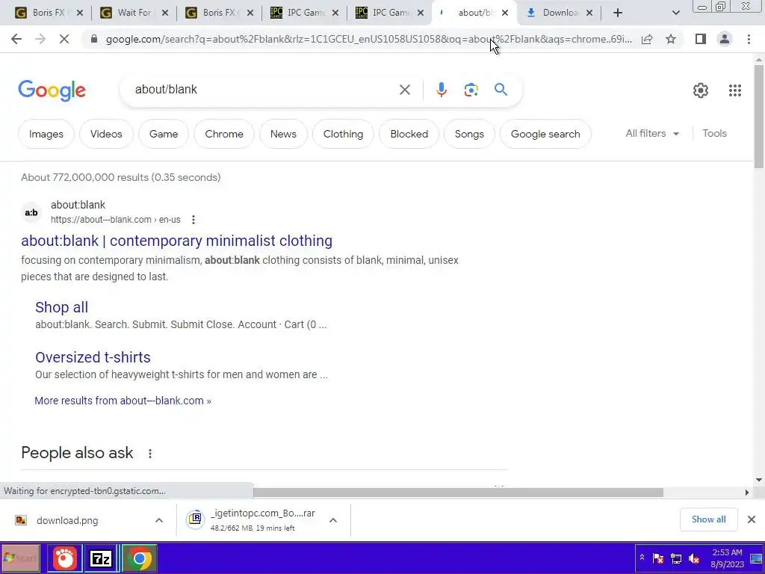Open the Oversized t-shirts sitelink
The height and width of the screenshot is (574, 765).
coord(93,357)
